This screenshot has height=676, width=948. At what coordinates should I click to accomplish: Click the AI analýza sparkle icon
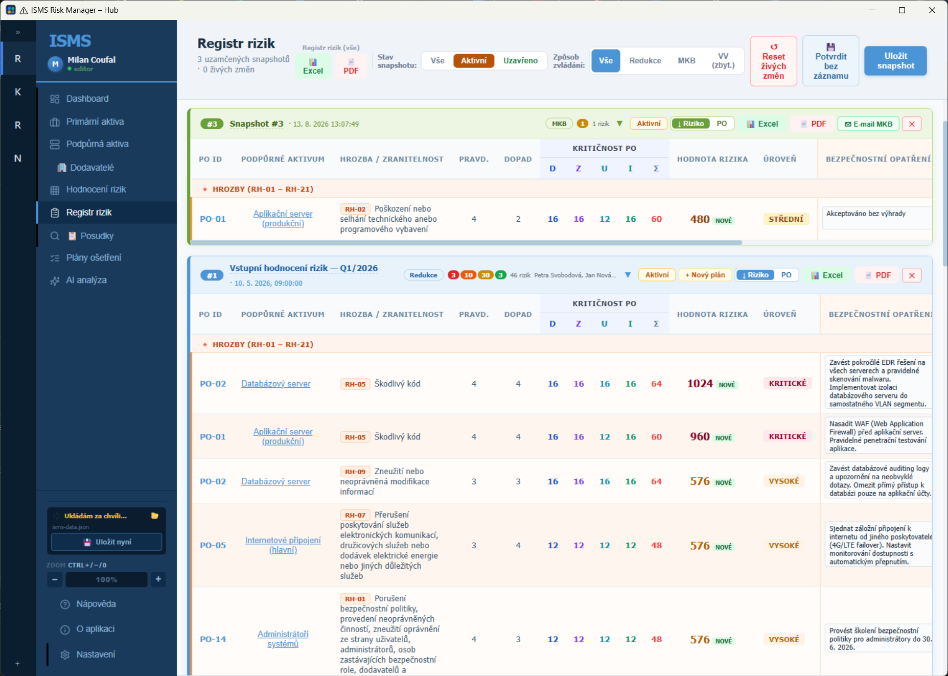[55, 281]
